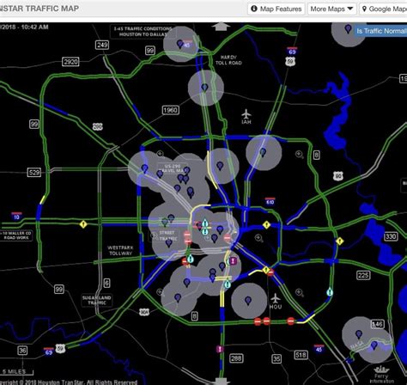This screenshot has height=385, width=407.
Task: Click the cyan marker east of Beltway 8 near 225
Action: pos(330,292)
